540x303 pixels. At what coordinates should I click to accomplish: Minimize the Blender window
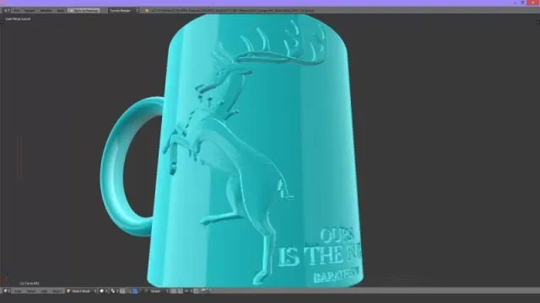click(515, 3)
